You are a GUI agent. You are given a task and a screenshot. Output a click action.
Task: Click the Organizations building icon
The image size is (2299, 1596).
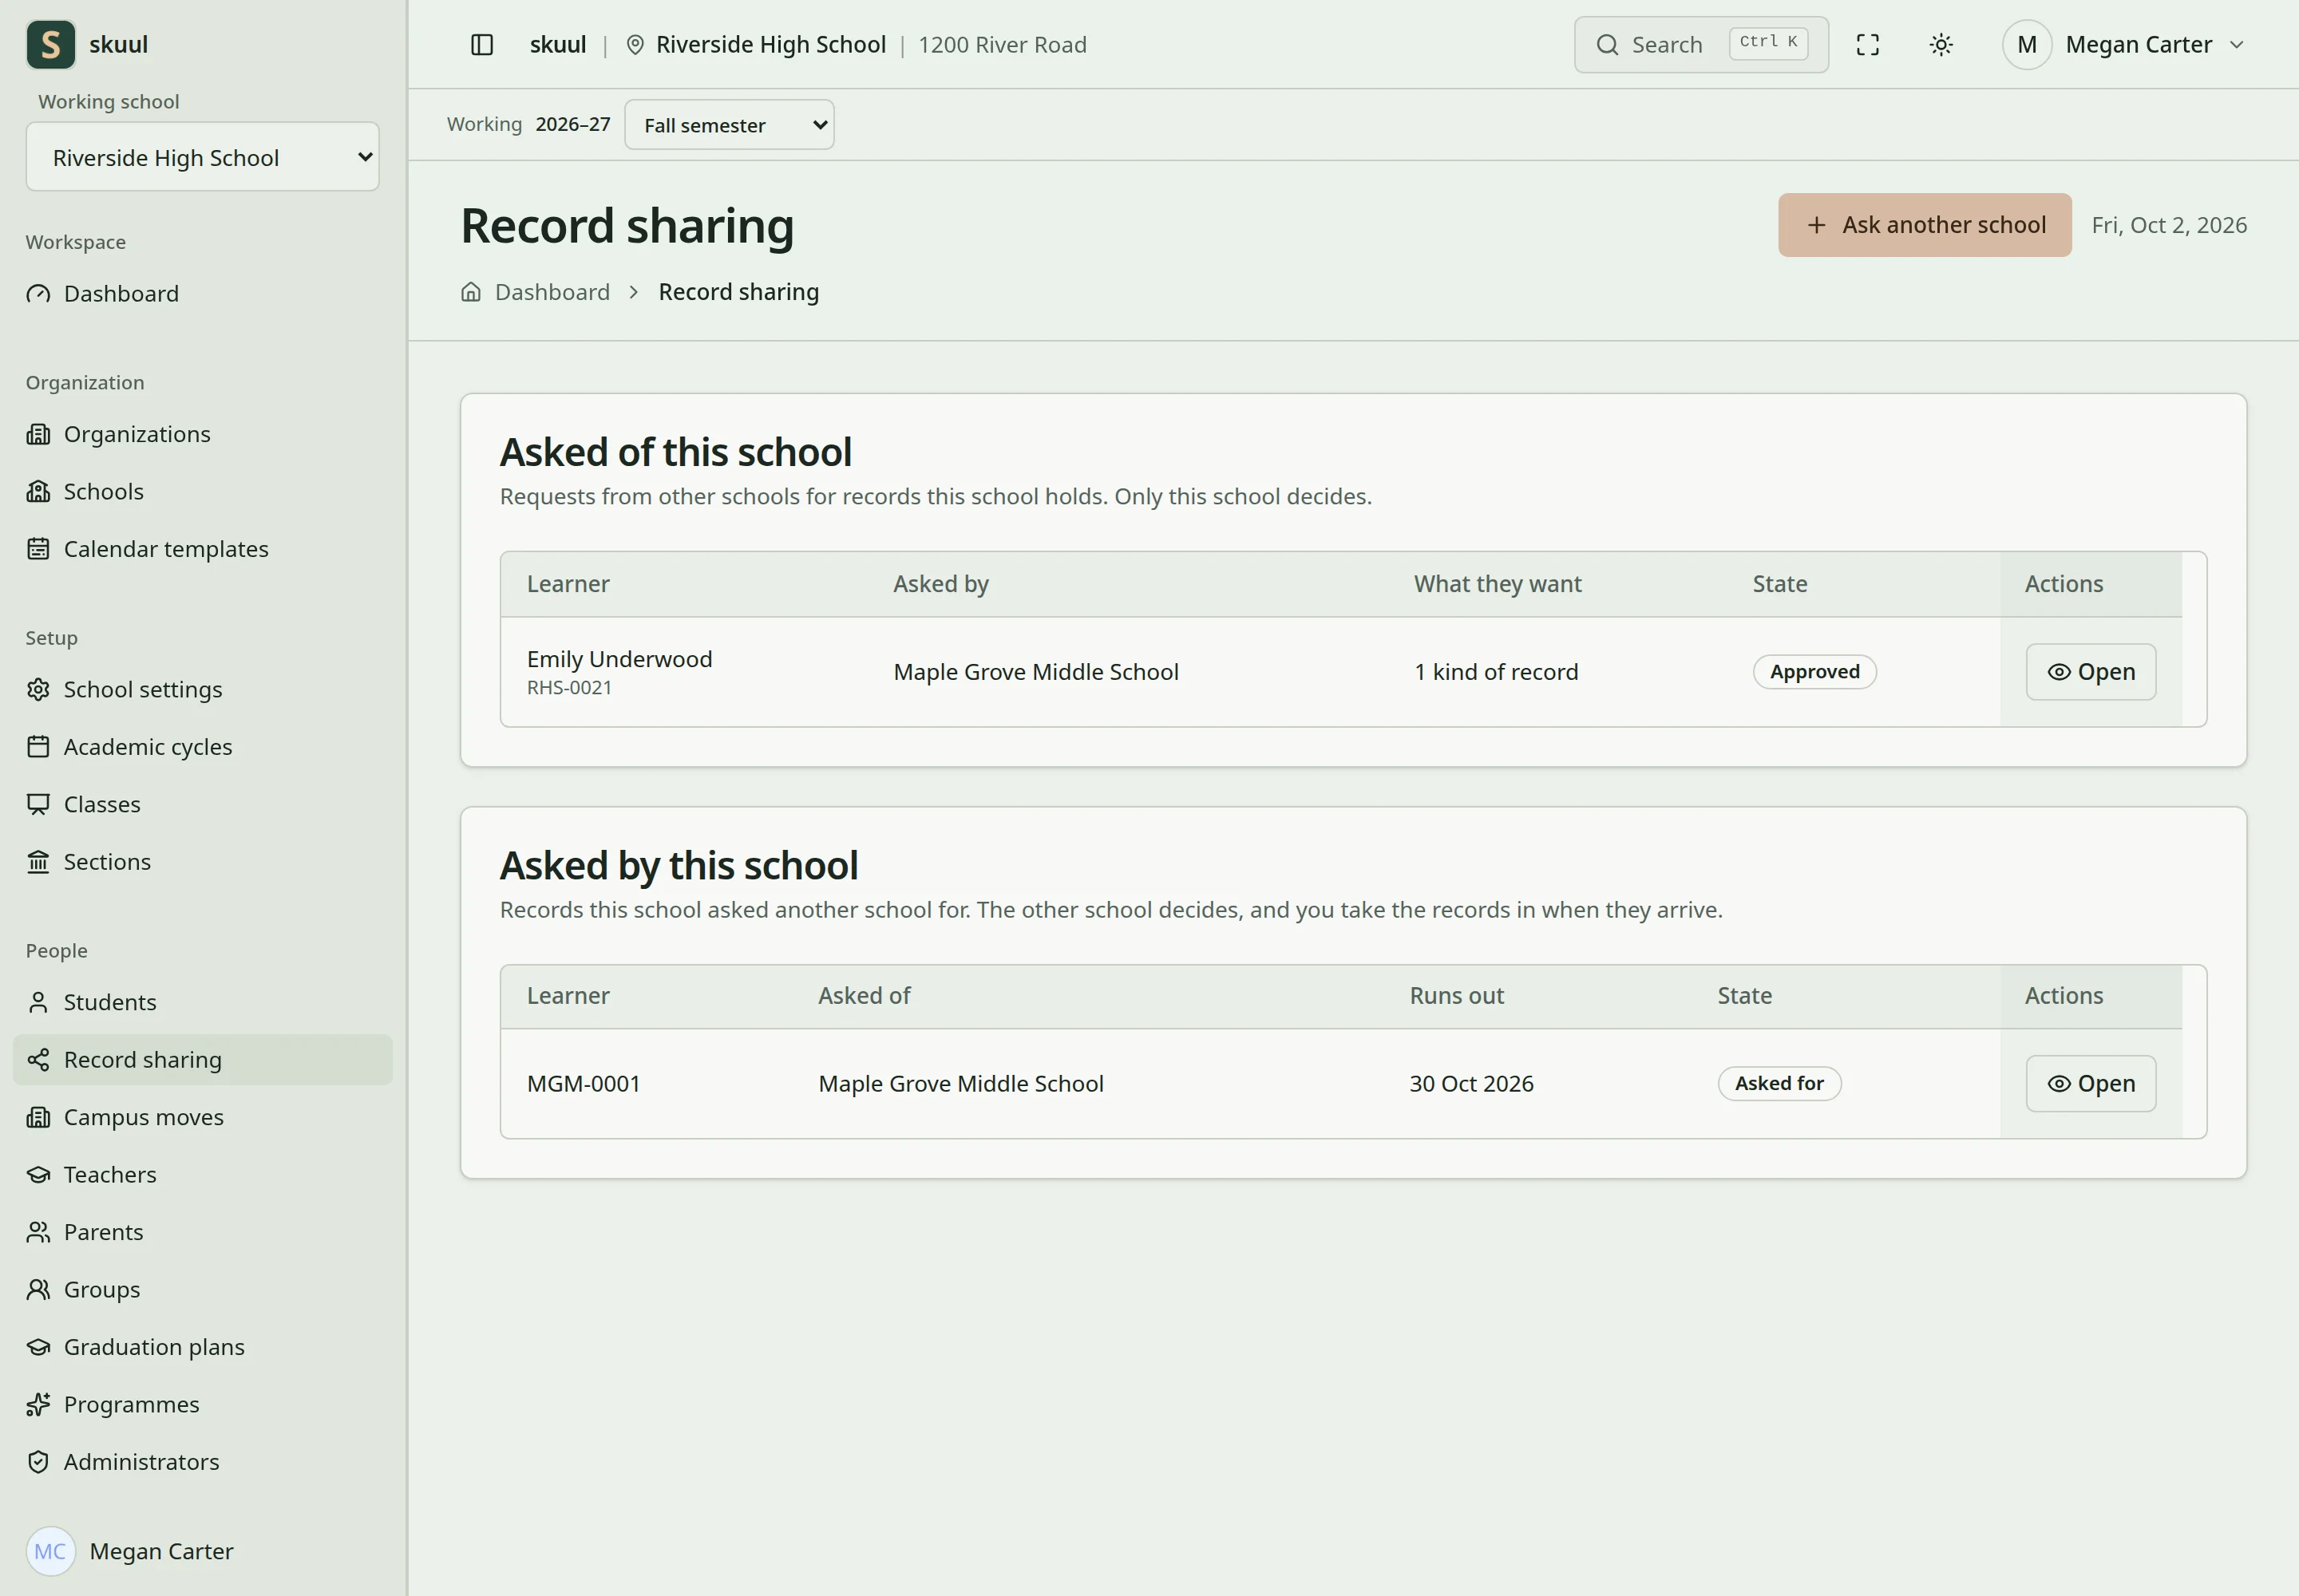coord(38,435)
